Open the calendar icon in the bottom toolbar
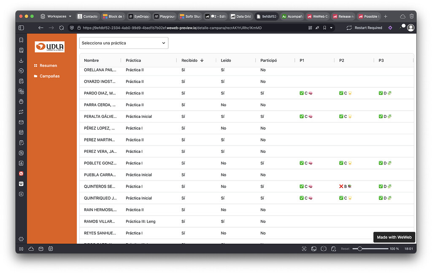The image size is (432, 274). (x=50, y=248)
